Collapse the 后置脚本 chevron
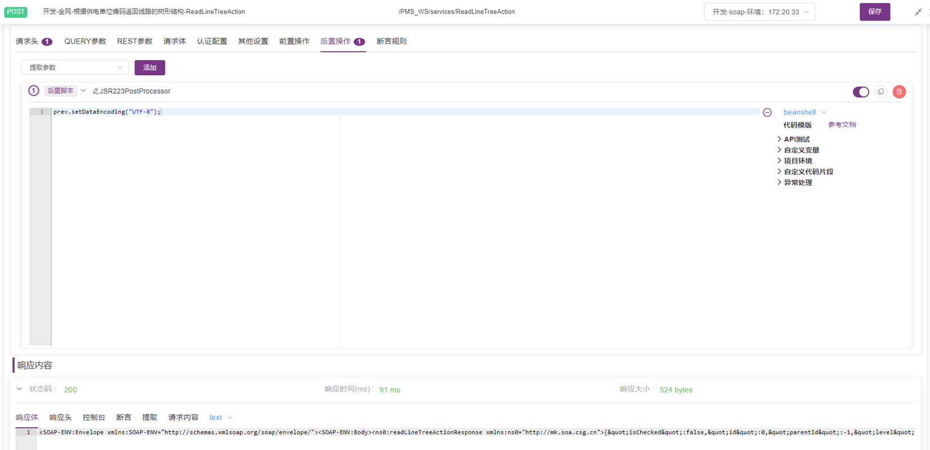The image size is (930, 450). pyautogui.click(x=83, y=90)
